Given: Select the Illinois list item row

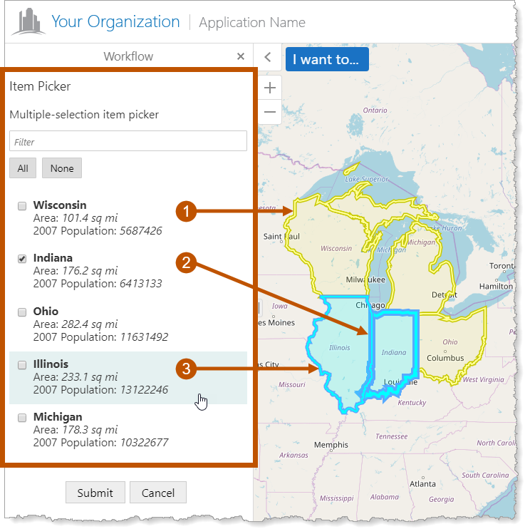Looking at the screenshot, I should coord(128,378).
